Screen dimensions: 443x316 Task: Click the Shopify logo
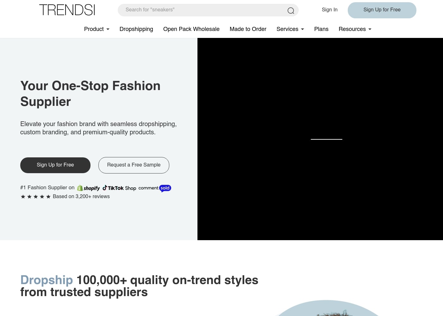[89, 188]
